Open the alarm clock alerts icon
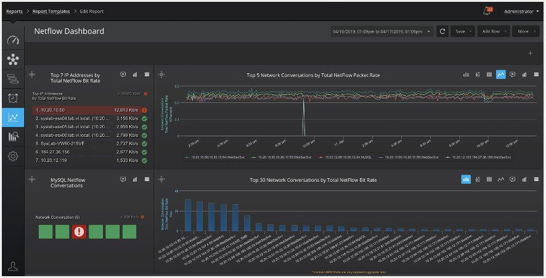The image size is (546, 278). [13, 98]
